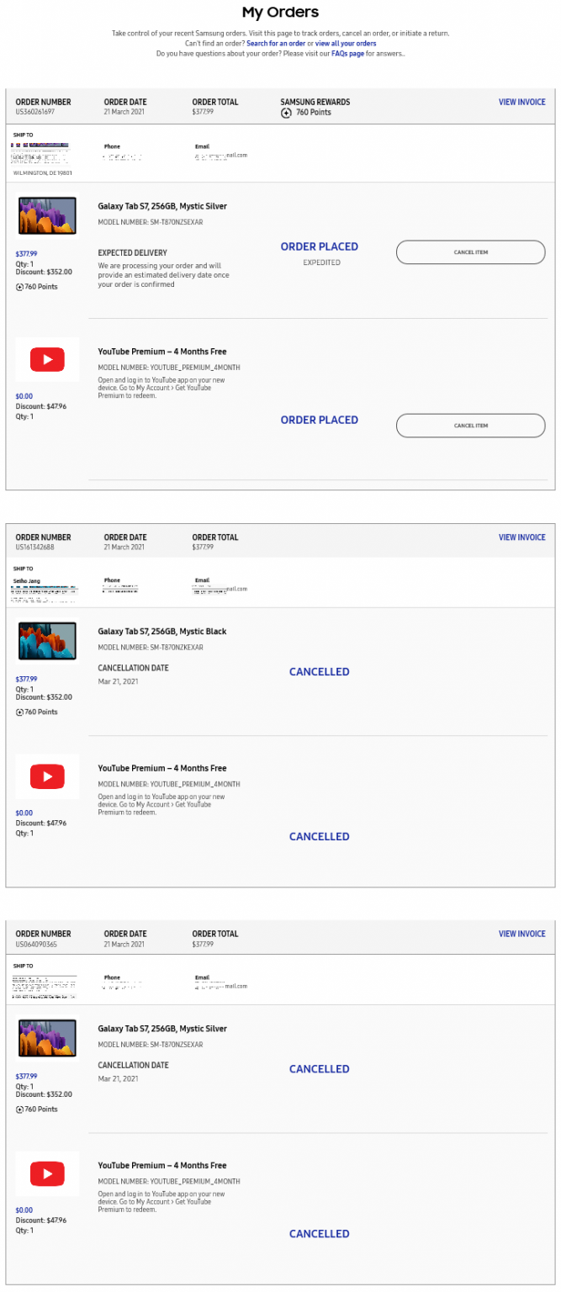The image size is (561, 1292).
Task: Click the My Orders heading
Action: [280, 13]
